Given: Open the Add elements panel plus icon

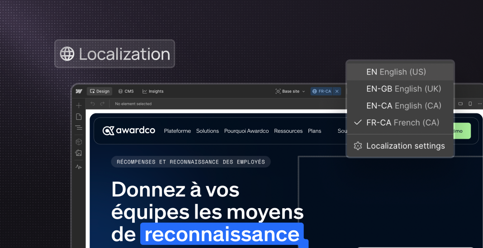Looking at the screenshot, I should [79, 106].
